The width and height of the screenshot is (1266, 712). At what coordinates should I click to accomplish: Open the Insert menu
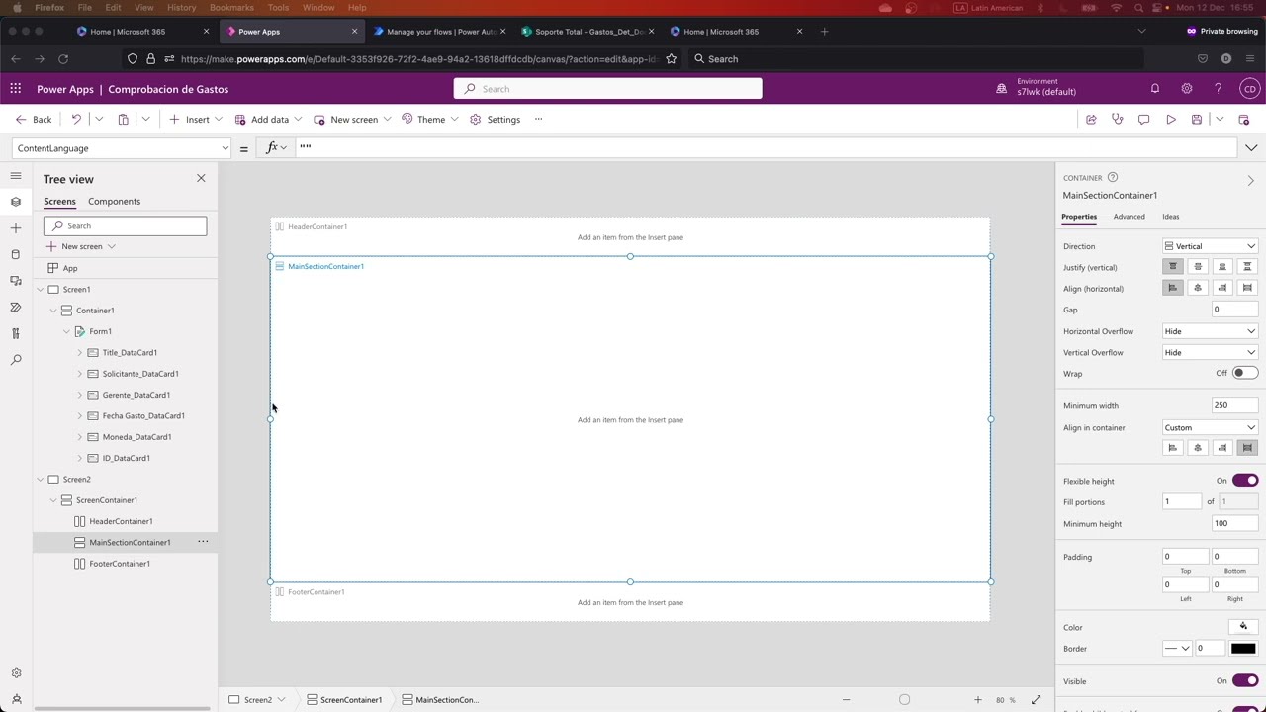tap(196, 120)
